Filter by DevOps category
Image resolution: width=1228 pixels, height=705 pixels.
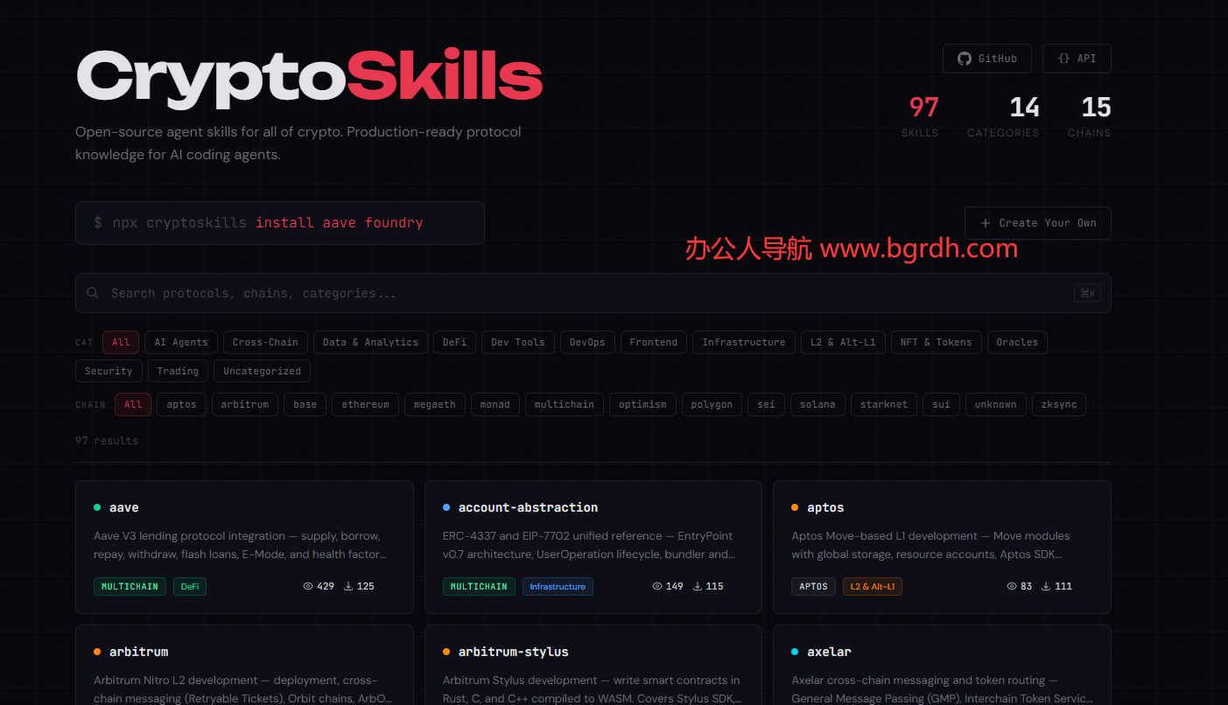[587, 342]
